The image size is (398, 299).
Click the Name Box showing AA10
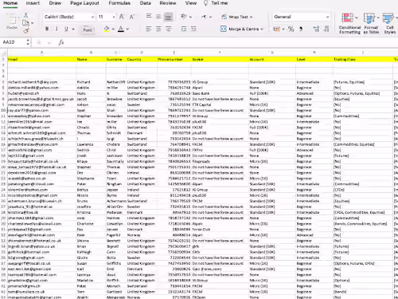pos(15,42)
